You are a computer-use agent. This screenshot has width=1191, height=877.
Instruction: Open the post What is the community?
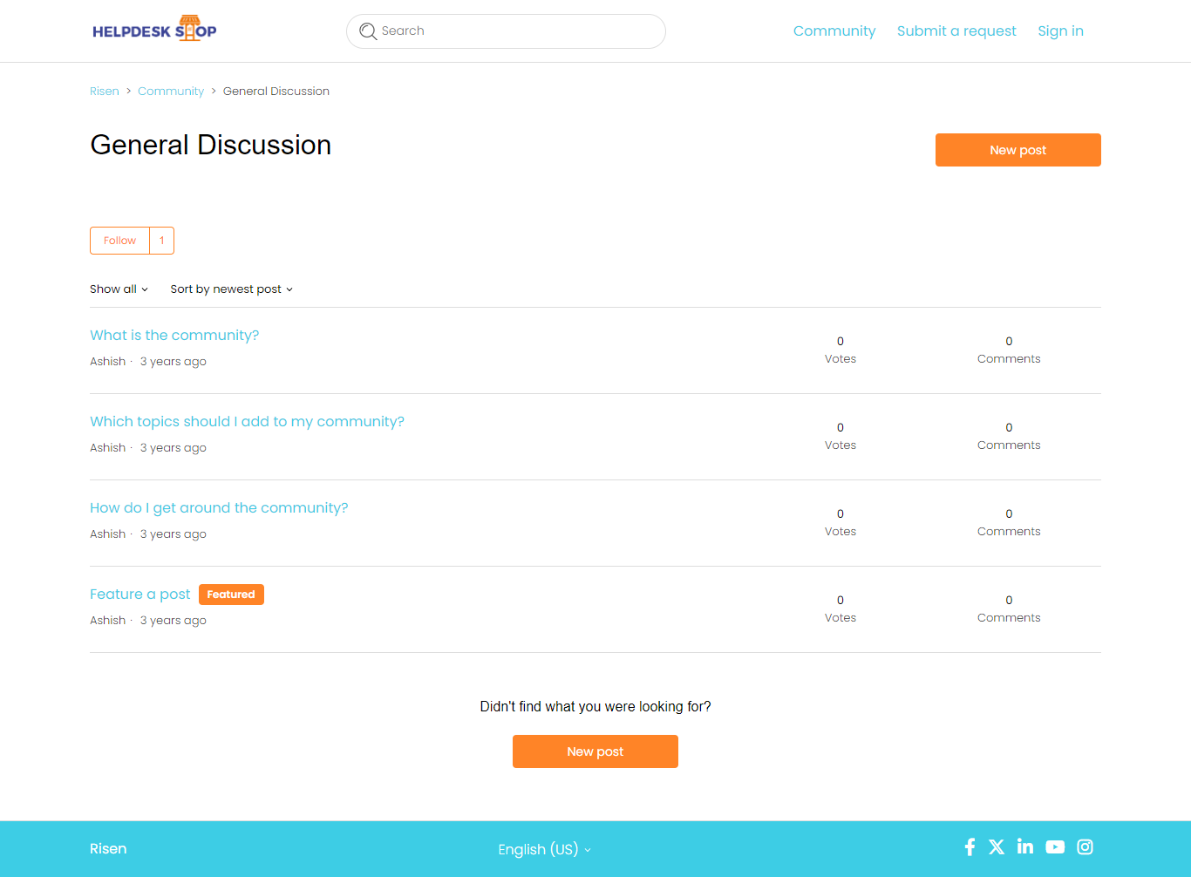tap(174, 336)
